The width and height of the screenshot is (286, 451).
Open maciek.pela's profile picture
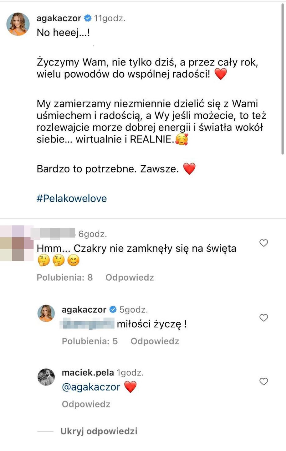click(x=46, y=377)
